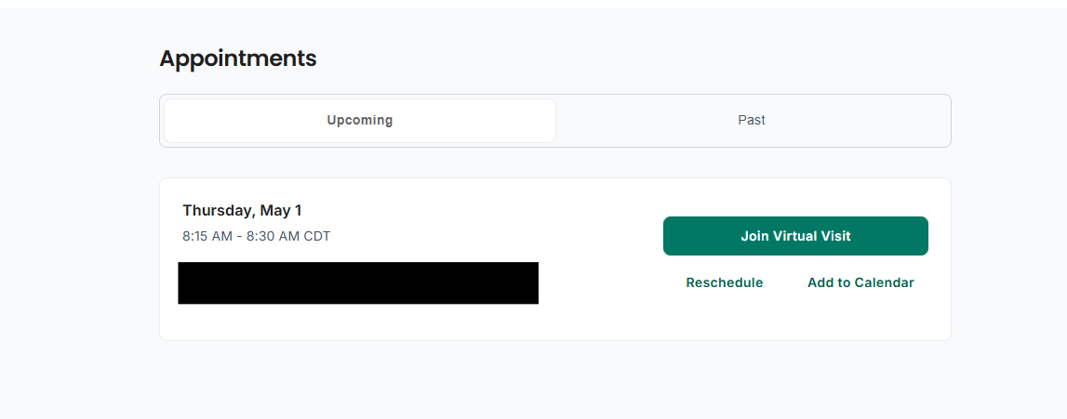Click Add to Calendar

pyautogui.click(x=860, y=282)
